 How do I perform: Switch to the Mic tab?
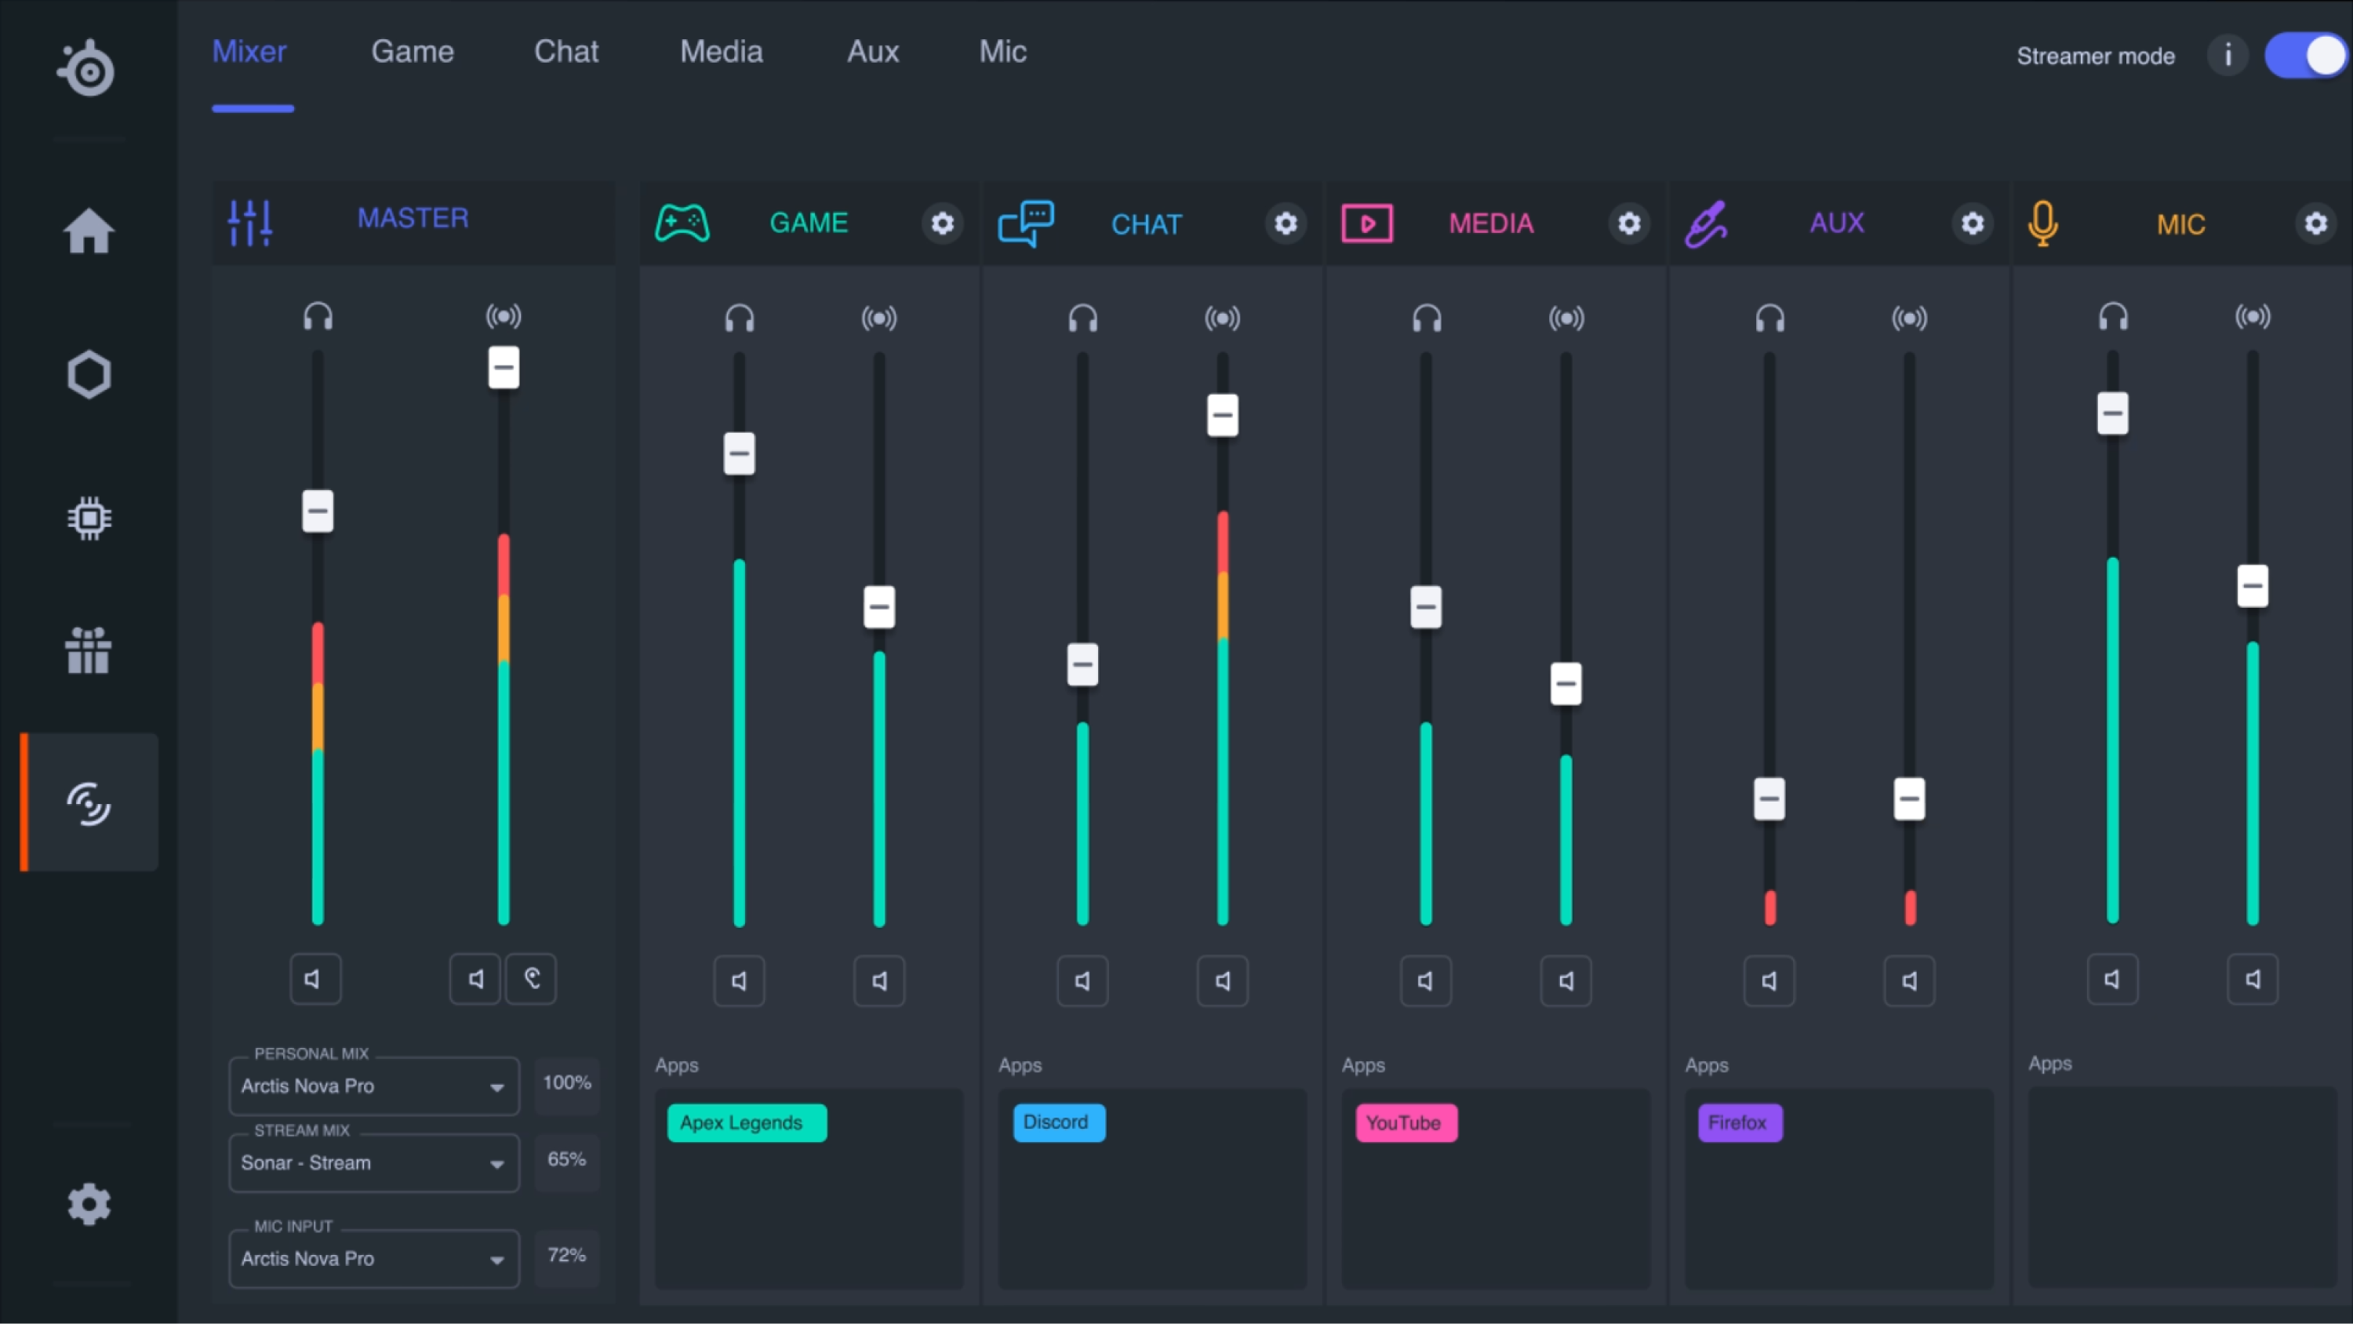coord(1003,52)
